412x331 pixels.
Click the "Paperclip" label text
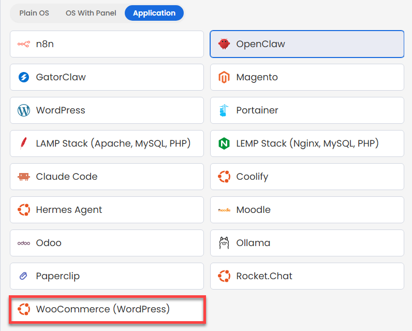pyautogui.click(x=57, y=276)
